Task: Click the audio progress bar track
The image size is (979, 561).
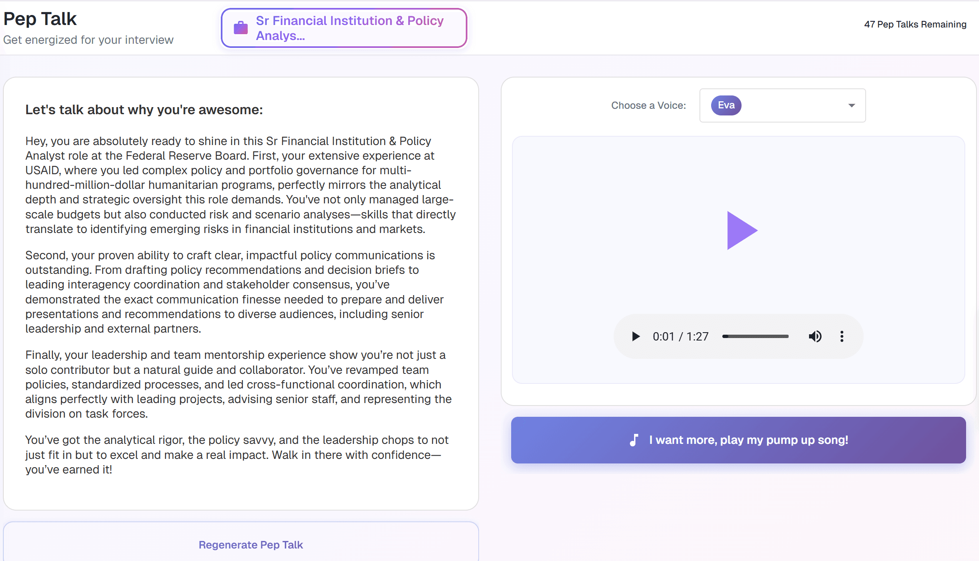Action: tap(755, 336)
